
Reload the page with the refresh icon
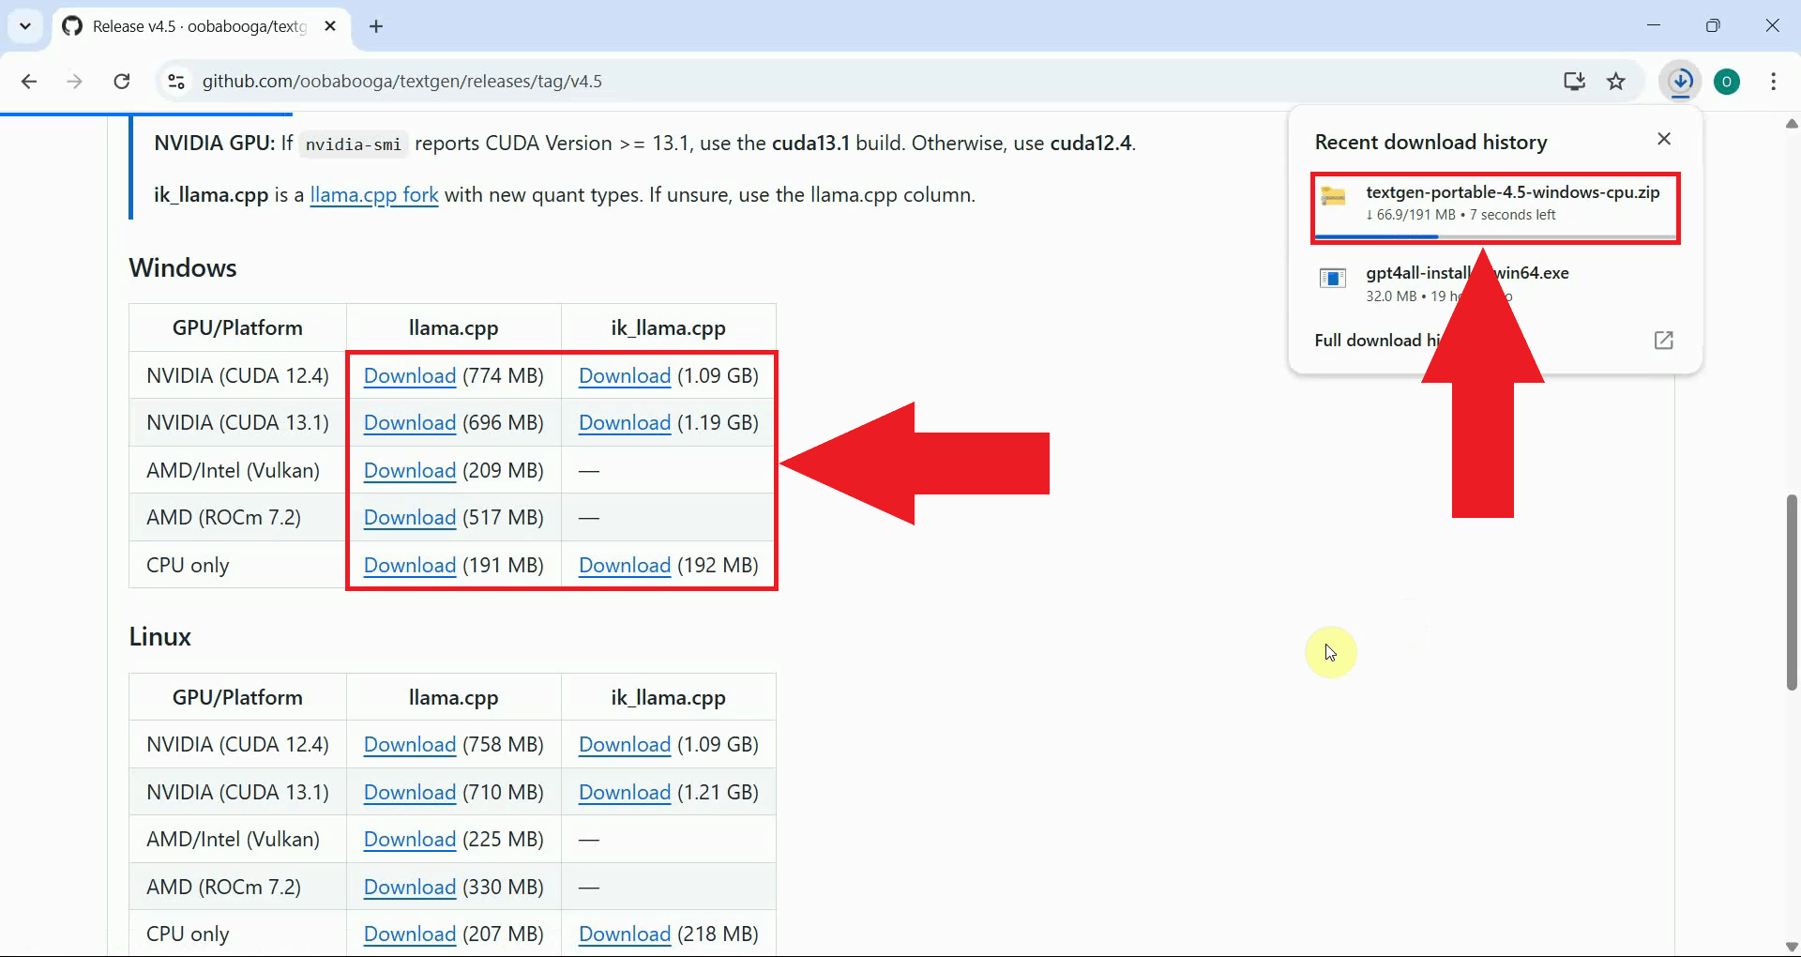pyautogui.click(x=122, y=82)
